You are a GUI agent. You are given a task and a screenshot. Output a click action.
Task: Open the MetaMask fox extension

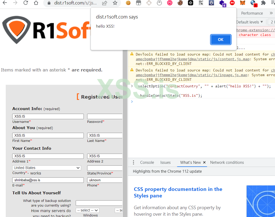[x=242, y=3]
